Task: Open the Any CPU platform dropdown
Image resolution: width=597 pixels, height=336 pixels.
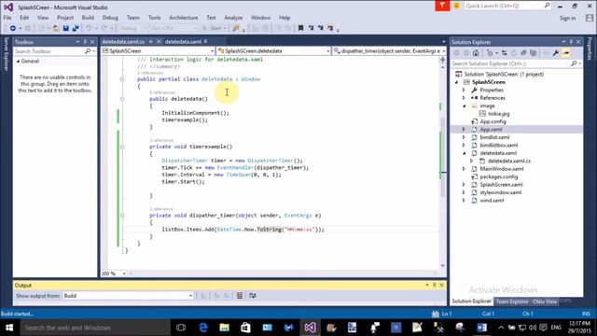Action: (174, 28)
